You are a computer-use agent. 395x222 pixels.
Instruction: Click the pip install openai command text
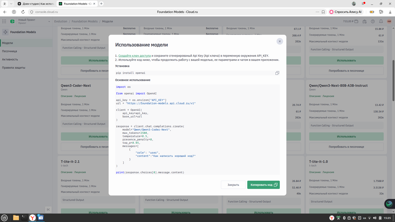tap(131, 73)
